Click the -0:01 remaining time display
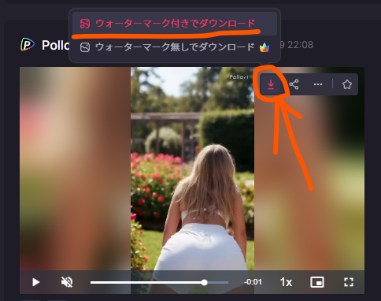 [253, 282]
